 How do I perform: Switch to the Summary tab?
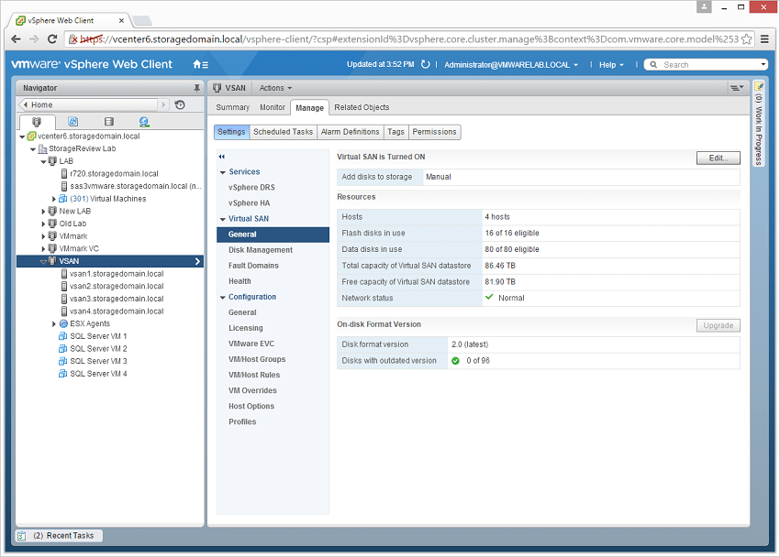coord(233,107)
